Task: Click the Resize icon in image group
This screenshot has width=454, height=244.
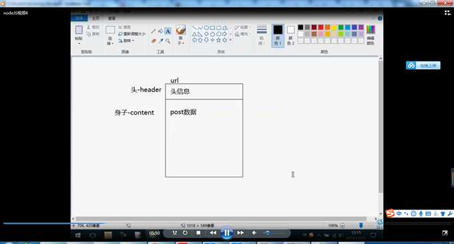Action: (x=120, y=34)
